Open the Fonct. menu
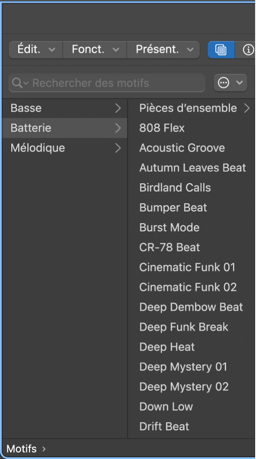256x459 pixels. (95, 50)
